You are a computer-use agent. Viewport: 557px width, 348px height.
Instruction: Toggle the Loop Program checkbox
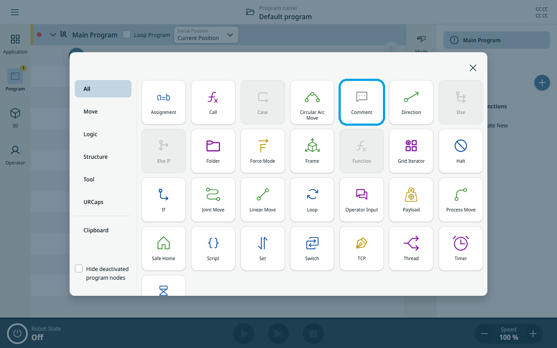click(x=127, y=34)
